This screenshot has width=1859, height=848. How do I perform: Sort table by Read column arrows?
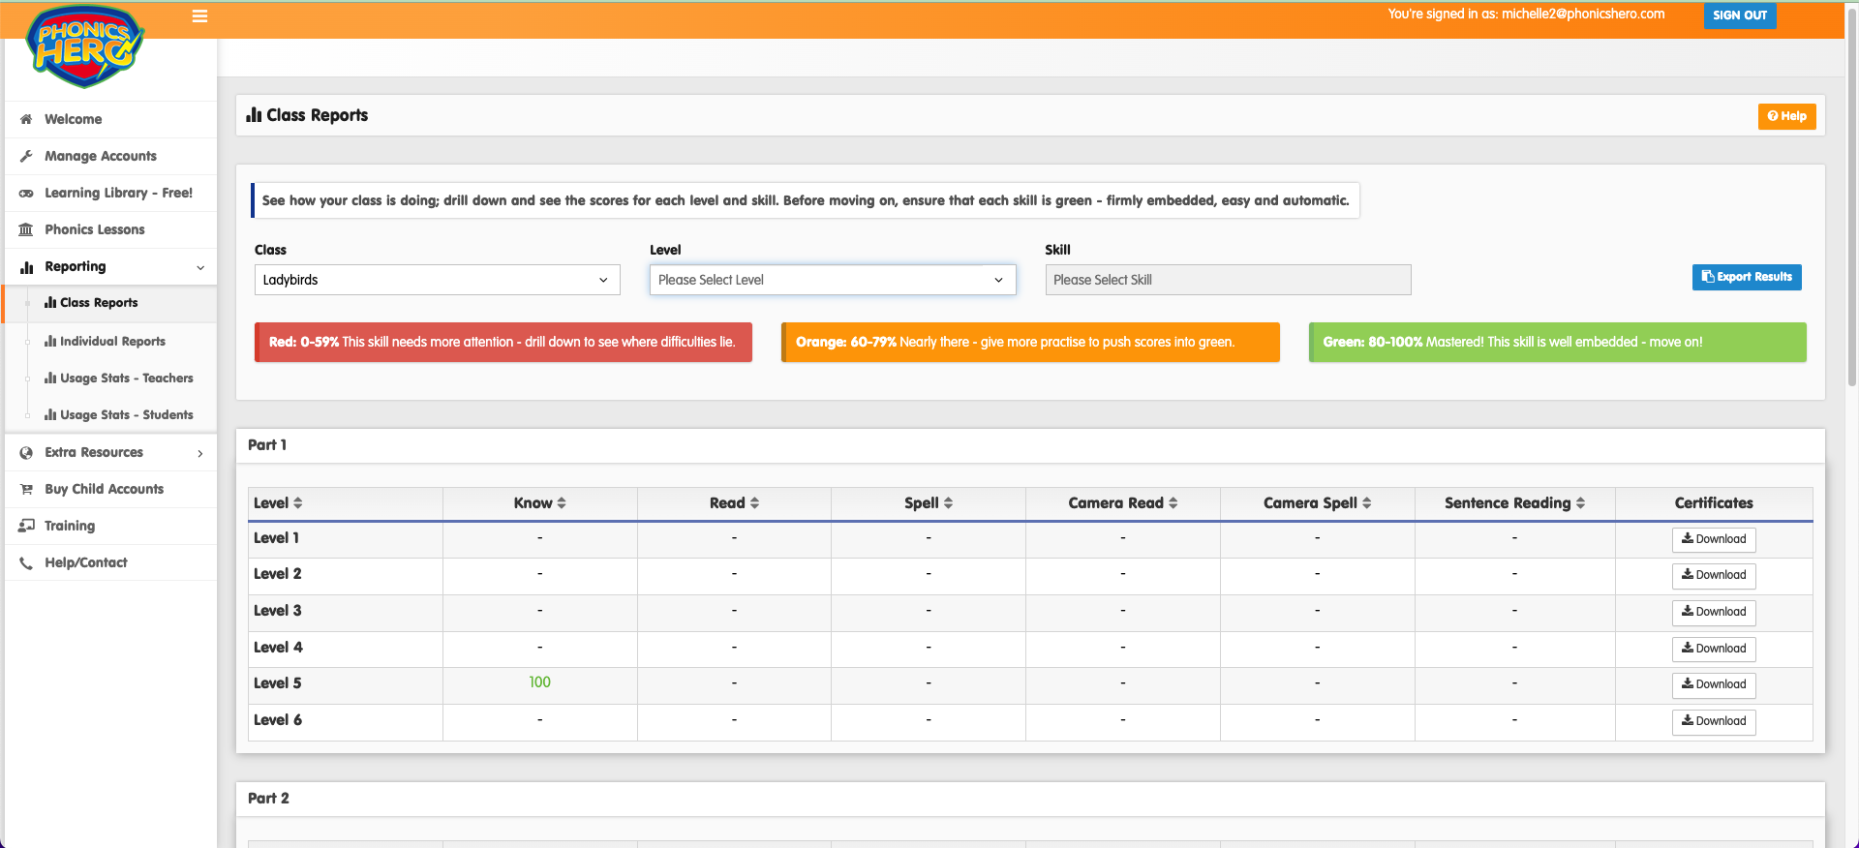pos(754,503)
